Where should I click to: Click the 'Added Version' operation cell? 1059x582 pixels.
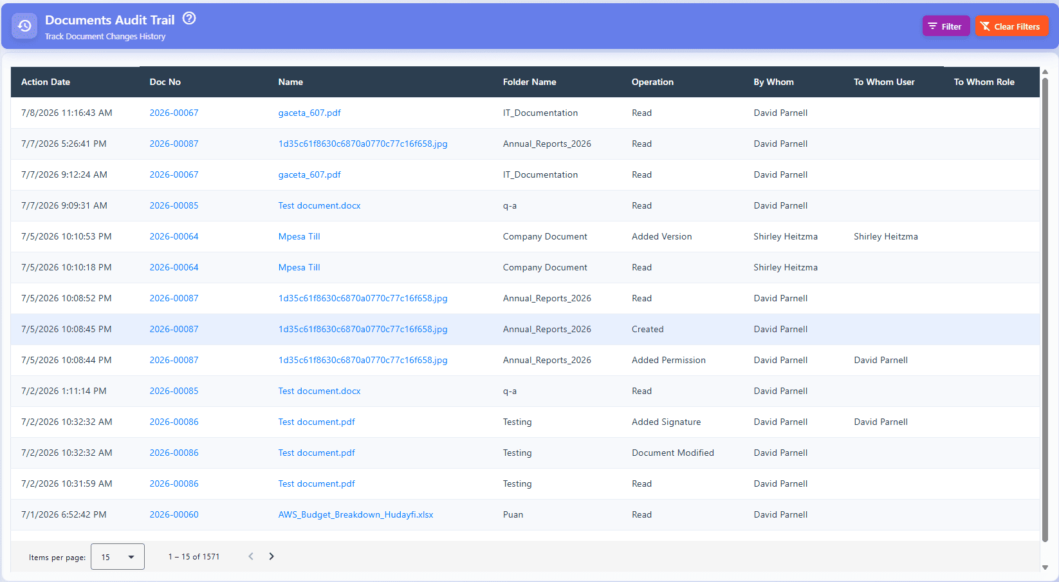[662, 236]
